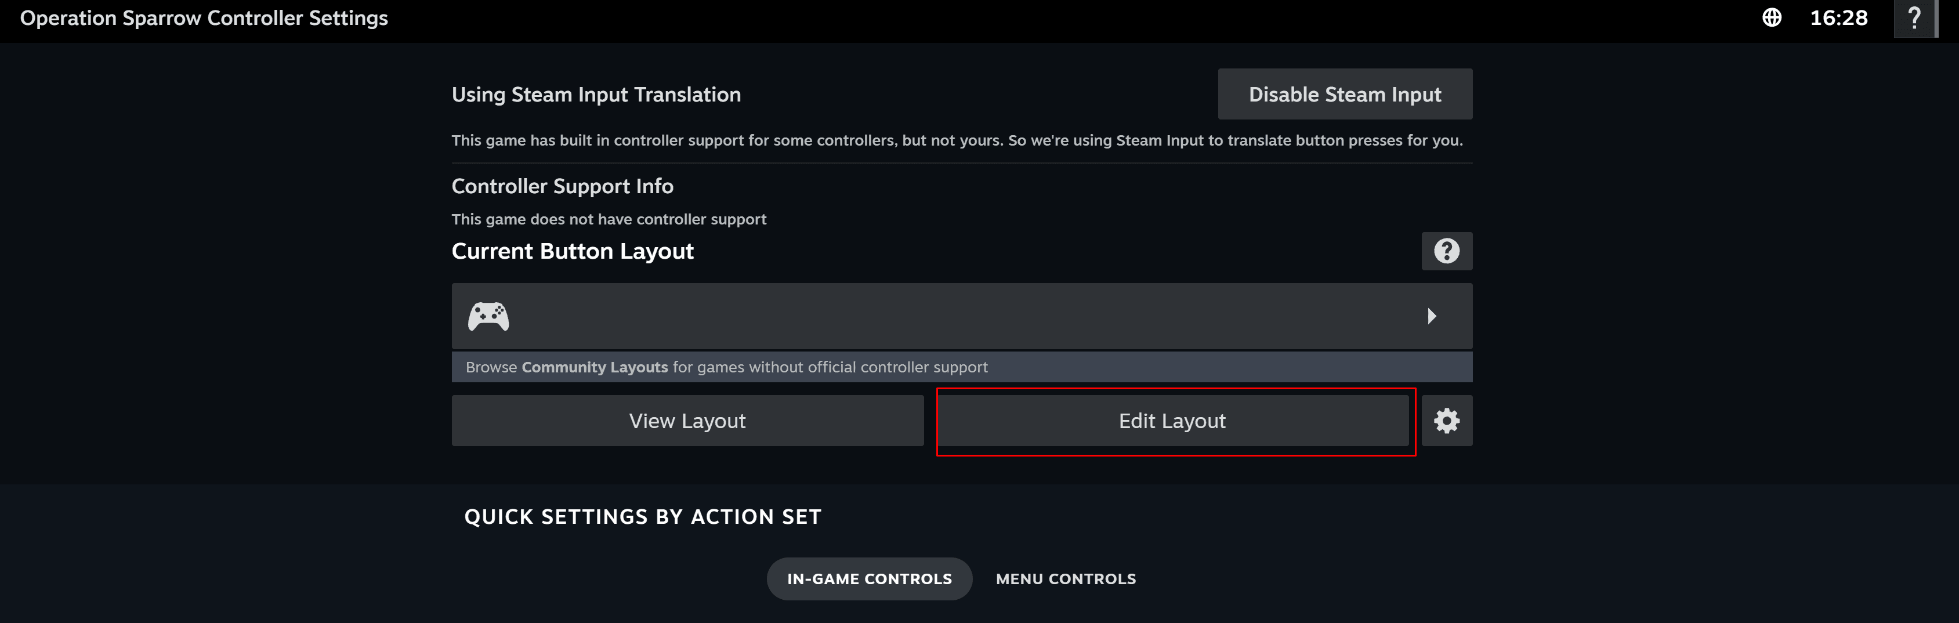The width and height of the screenshot is (1959, 623).
Task: Open the help question mark in top bar
Action: coord(1915,18)
